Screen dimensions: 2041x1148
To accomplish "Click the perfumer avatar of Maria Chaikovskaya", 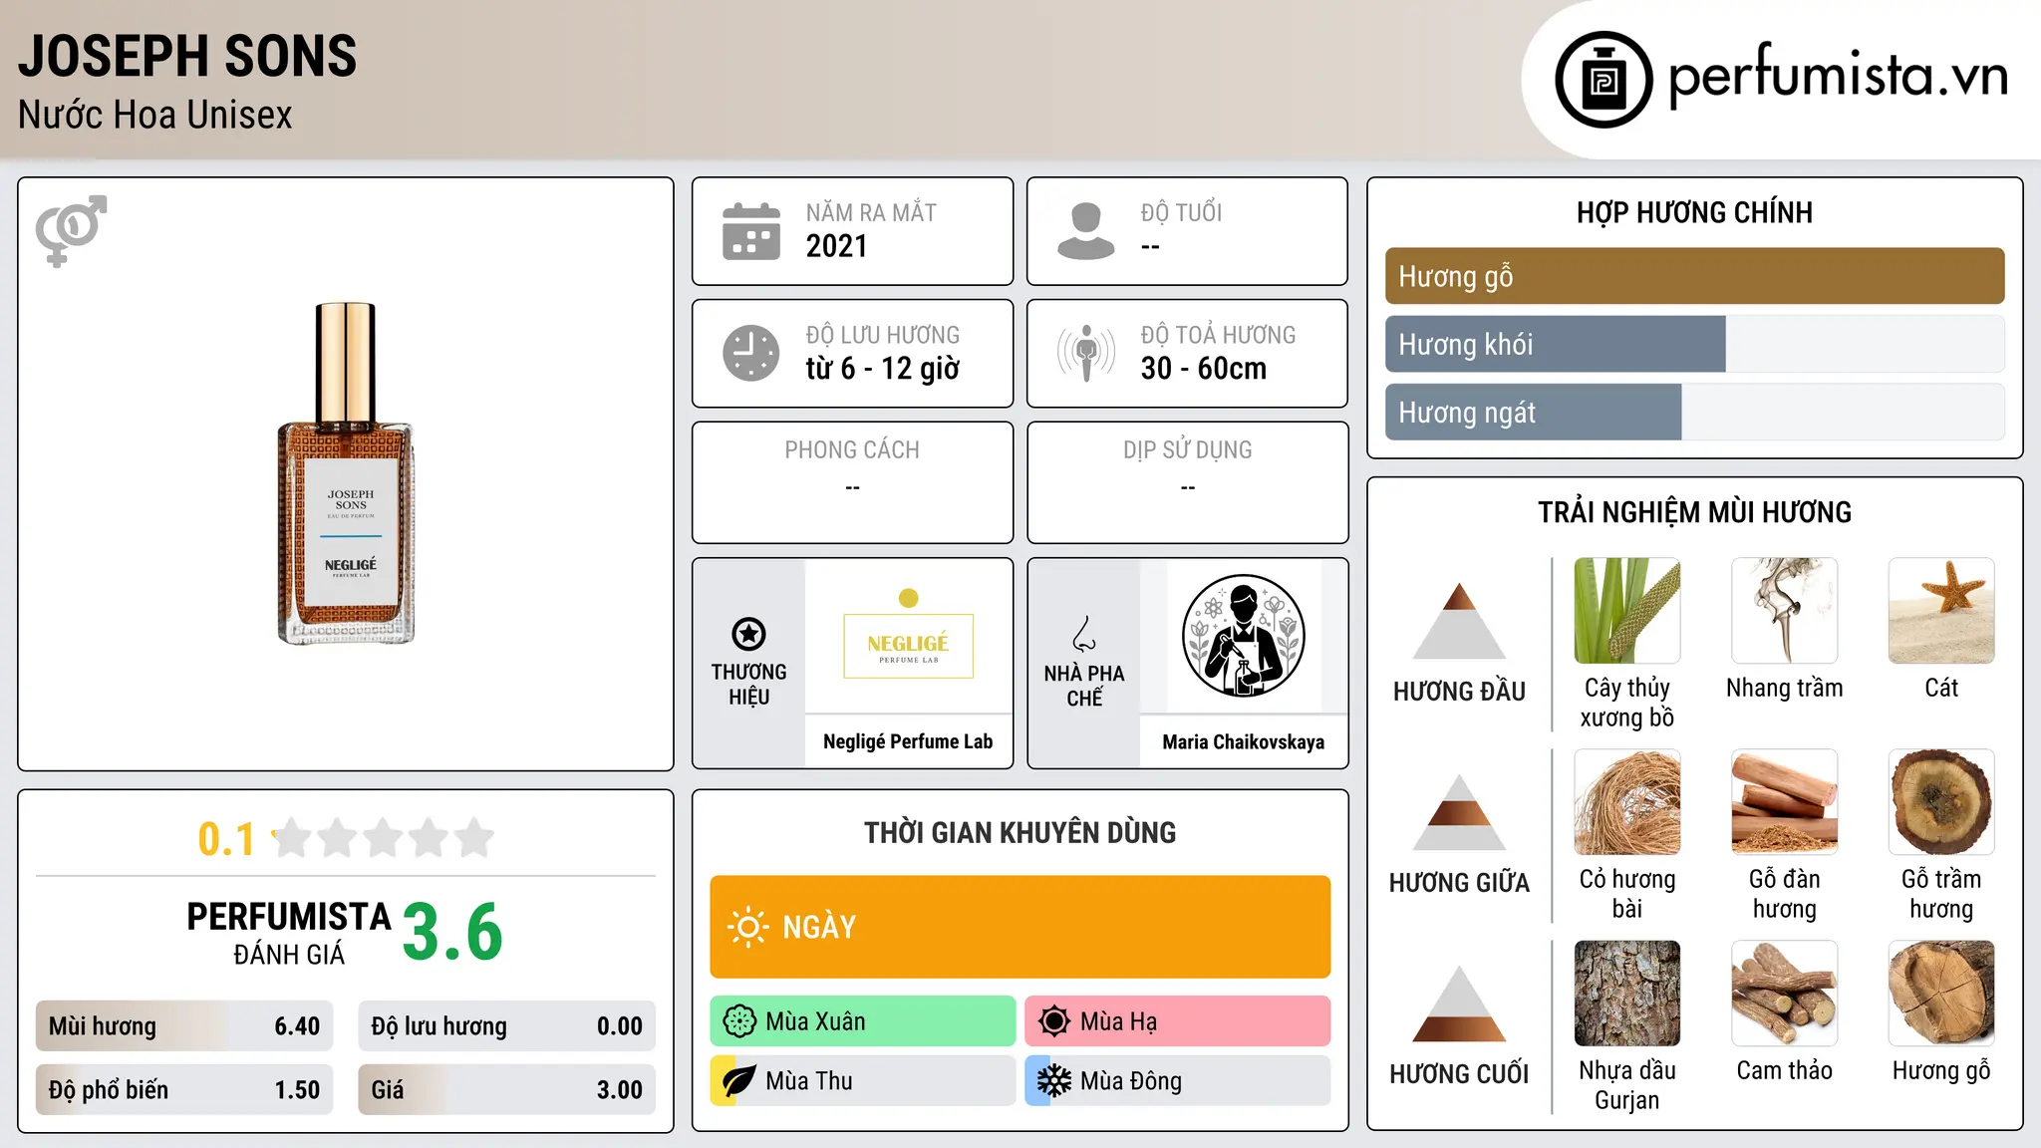I will (x=1244, y=636).
